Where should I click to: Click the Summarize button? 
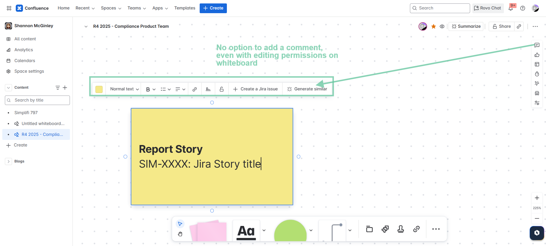[x=466, y=26]
